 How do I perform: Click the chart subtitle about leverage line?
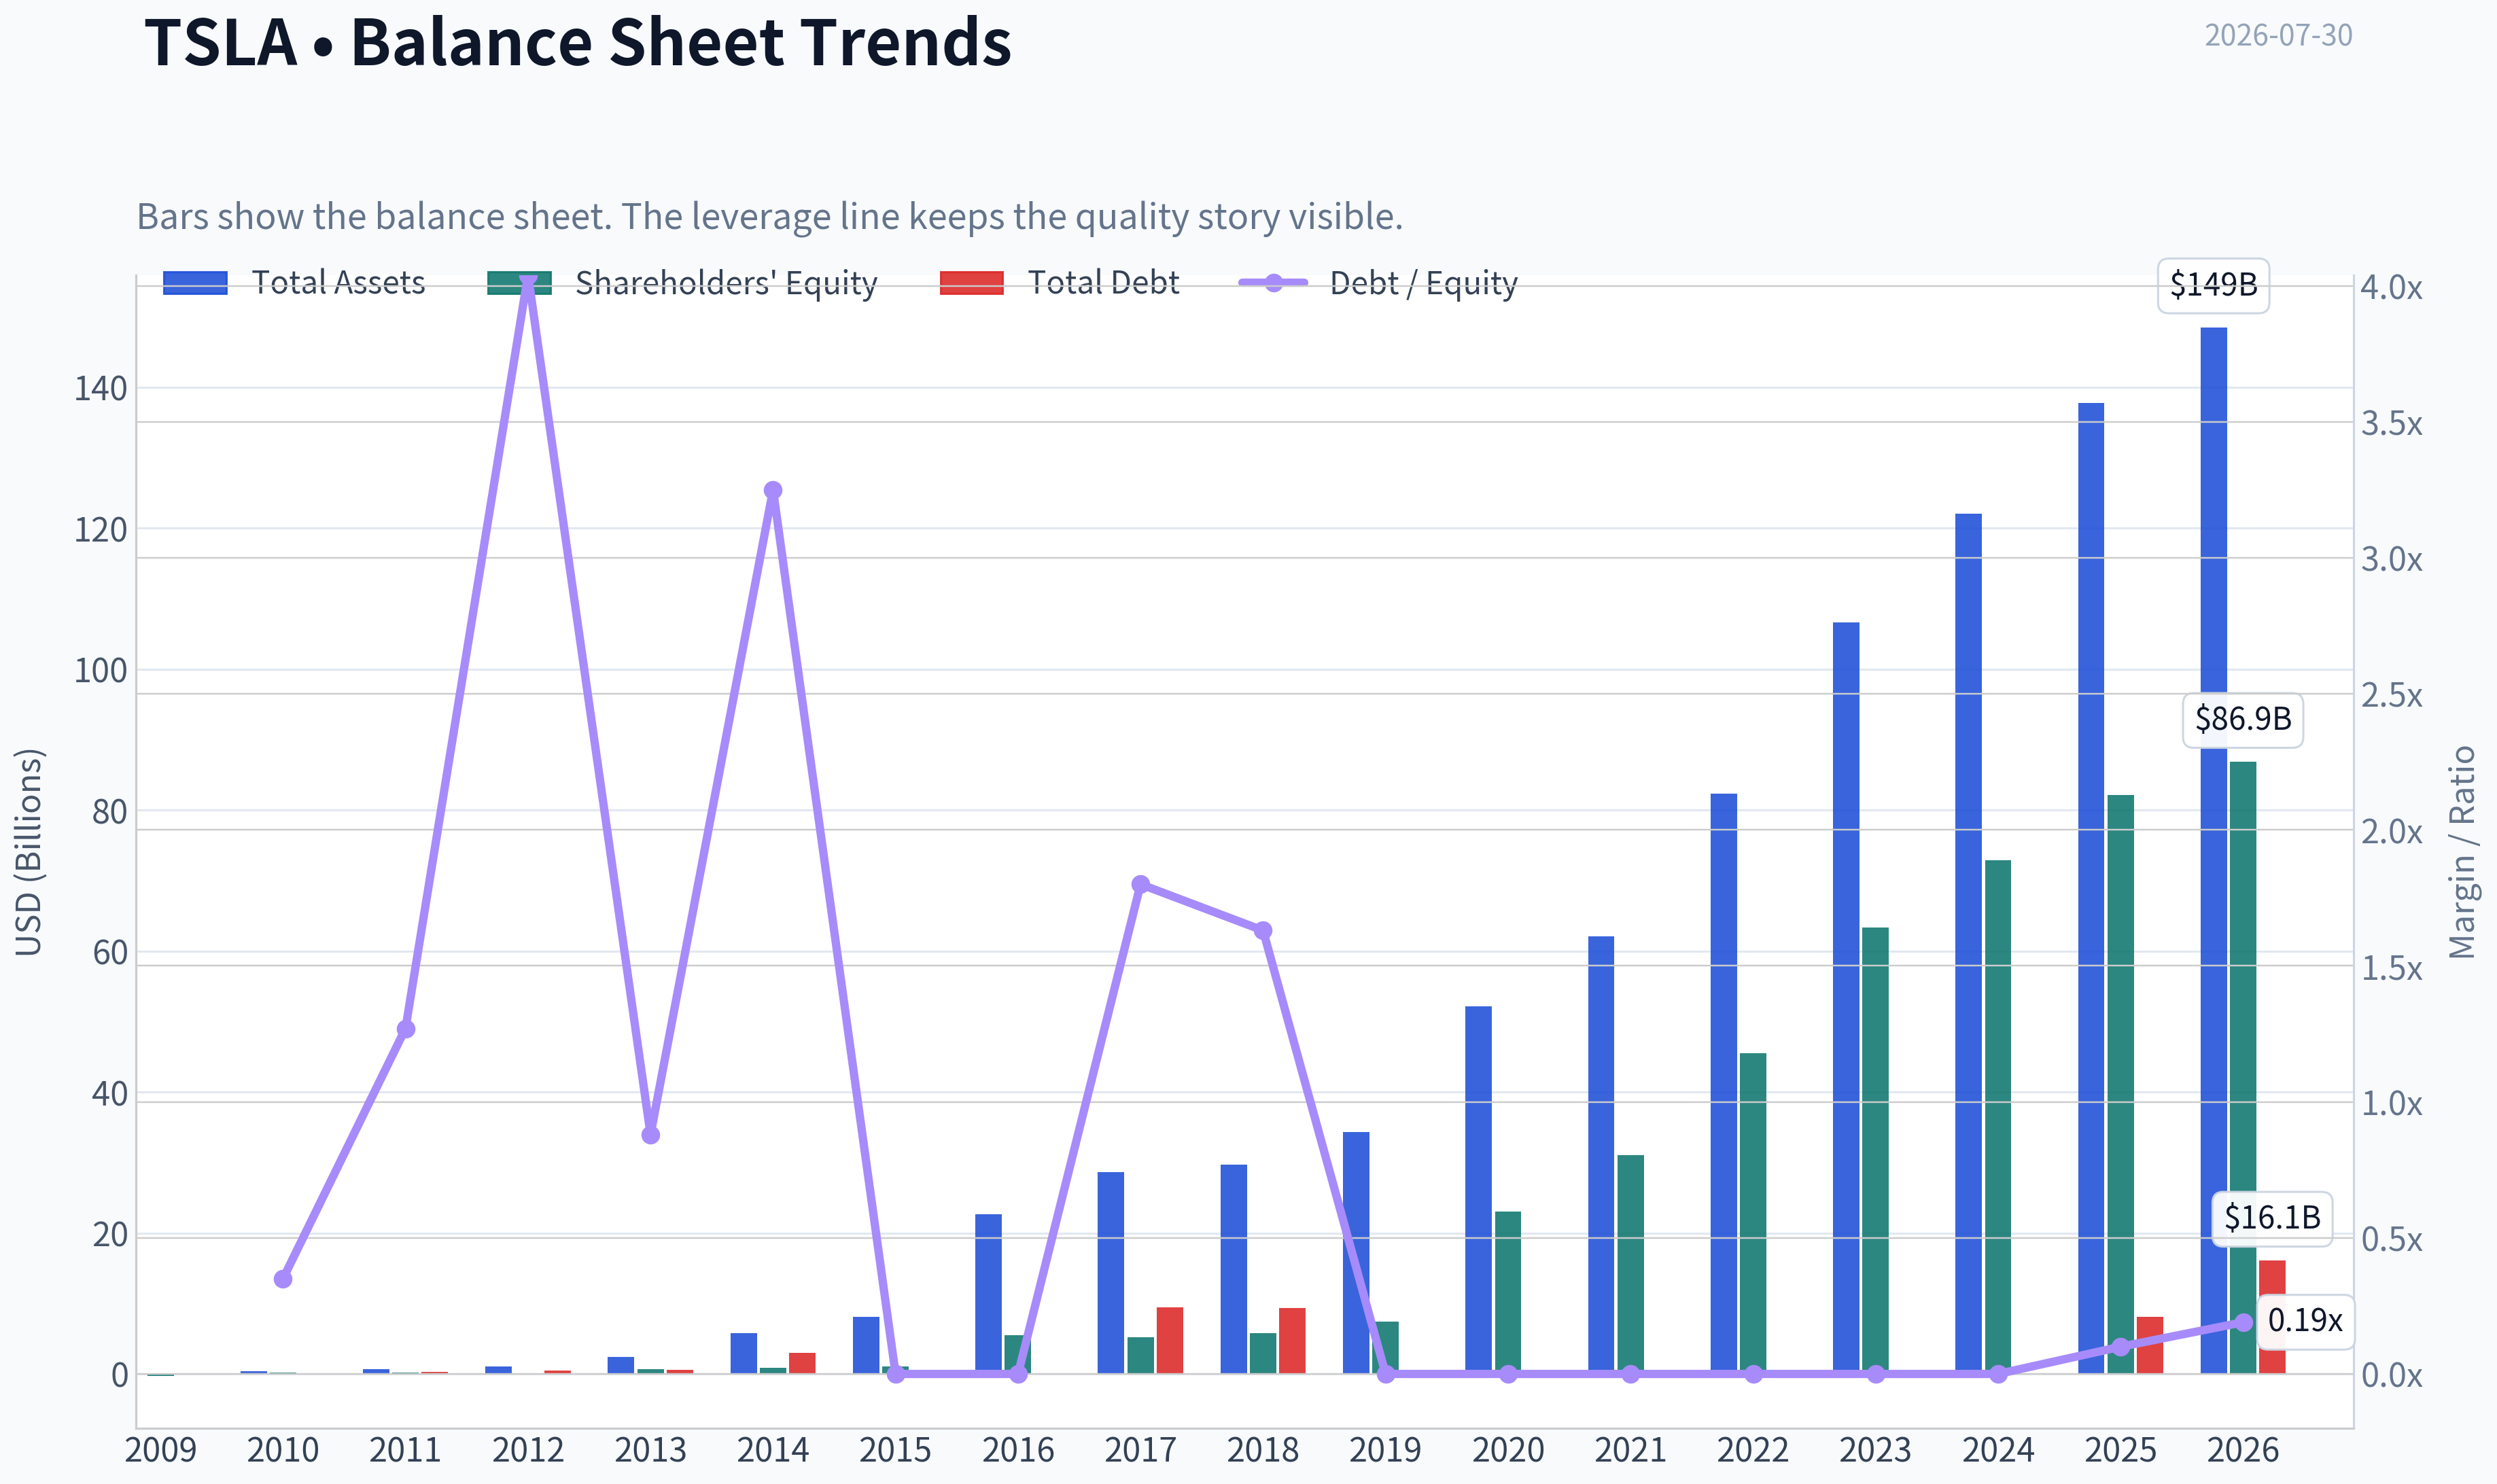click(770, 216)
